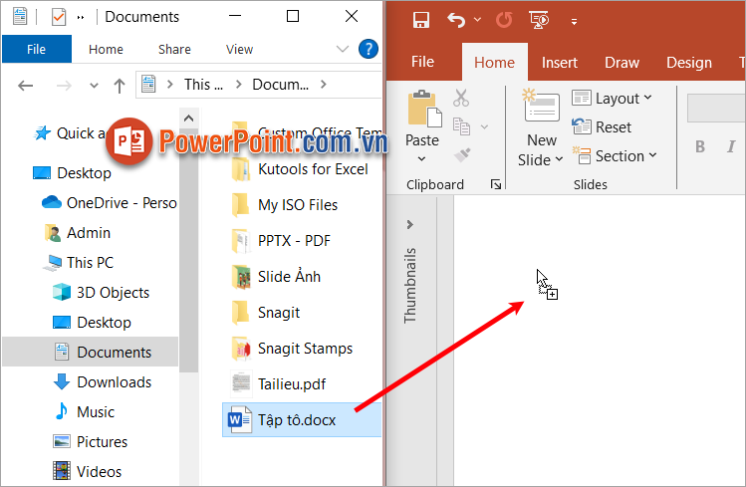The image size is (746, 487).
Task: Select Quick access in navigation pane
Action: click(70, 133)
